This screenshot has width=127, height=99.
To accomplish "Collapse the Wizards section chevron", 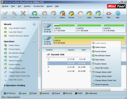I will pos(34,24).
